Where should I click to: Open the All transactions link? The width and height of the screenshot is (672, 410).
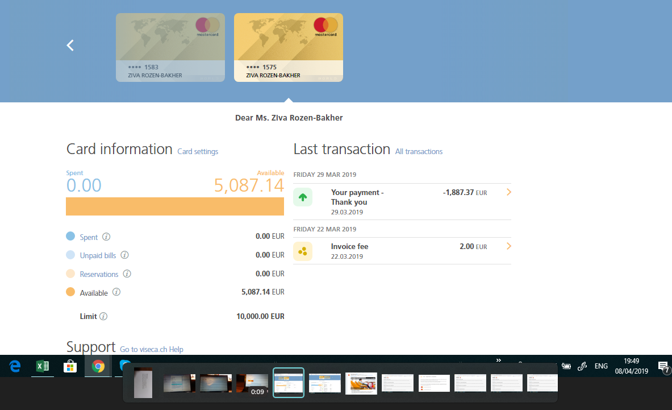pyautogui.click(x=419, y=151)
